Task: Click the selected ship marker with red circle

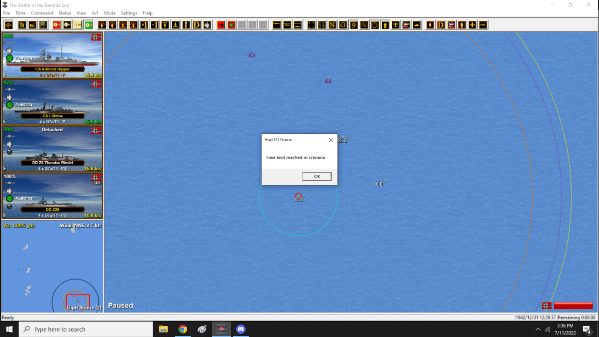Action: tap(298, 196)
